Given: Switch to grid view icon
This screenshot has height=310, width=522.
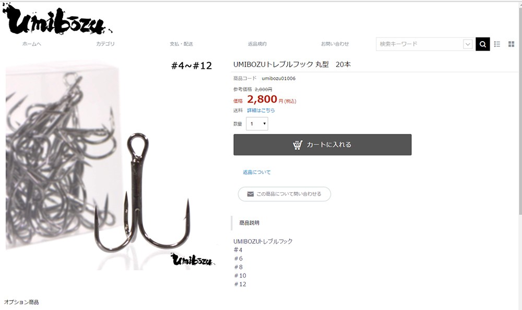Looking at the screenshot, I should pyautogui.click(x=512, y=44).
